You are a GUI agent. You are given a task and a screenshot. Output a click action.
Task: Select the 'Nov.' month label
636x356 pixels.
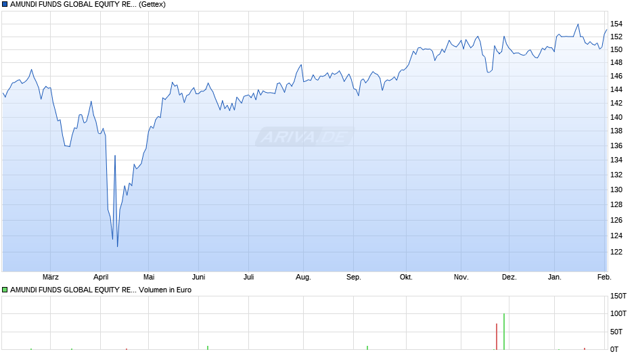(461, 277)
